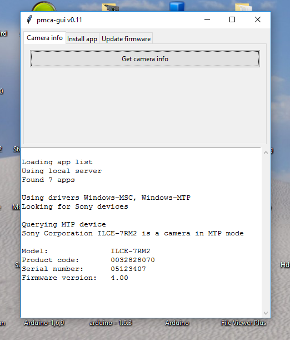The height and width of the screenshot is (340, 290).
Task: Switch to the Install app tab
Action: (x=82, y=39)
